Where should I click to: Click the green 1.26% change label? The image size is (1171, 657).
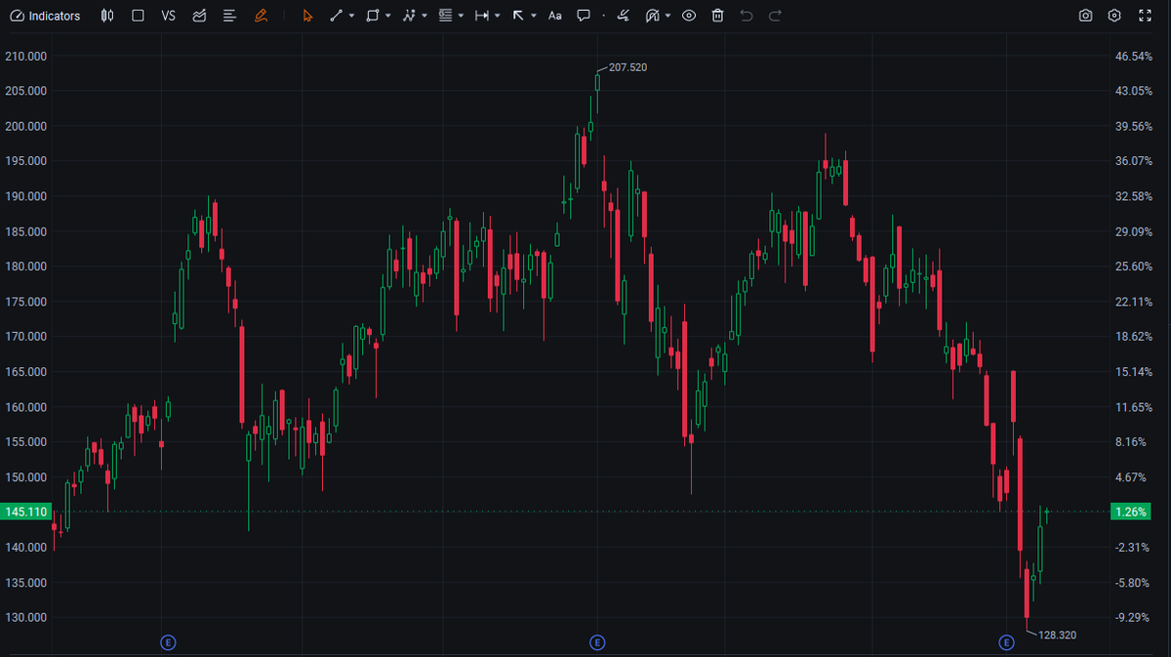[1130, 512]
